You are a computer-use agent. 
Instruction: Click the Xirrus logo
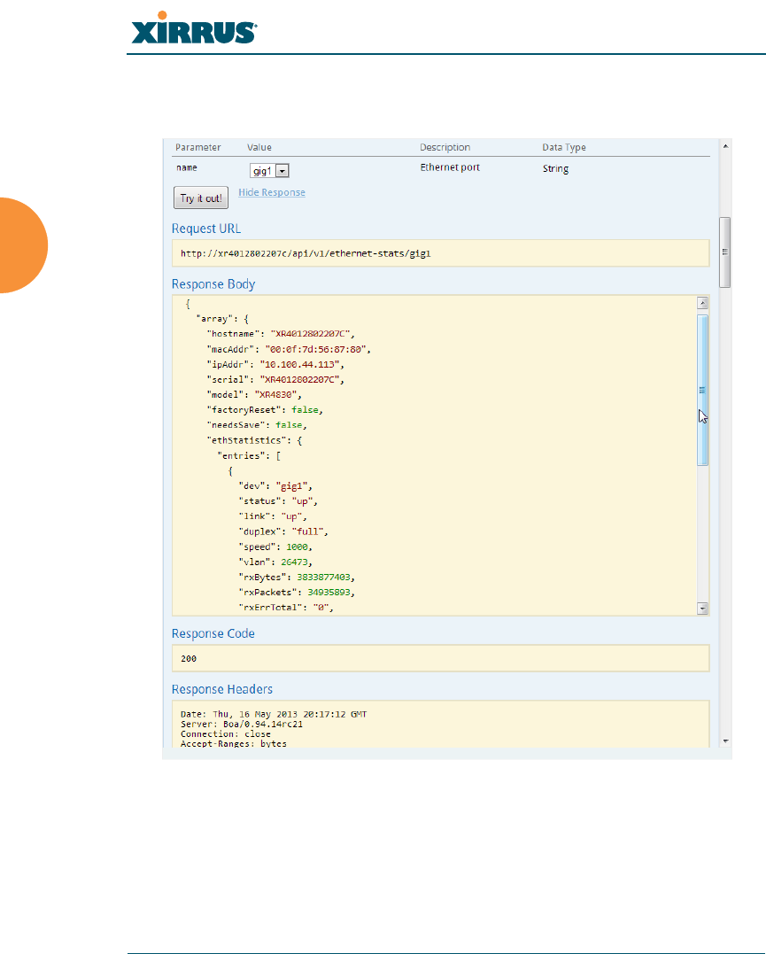pyautogui.click(x=194, y=27)
